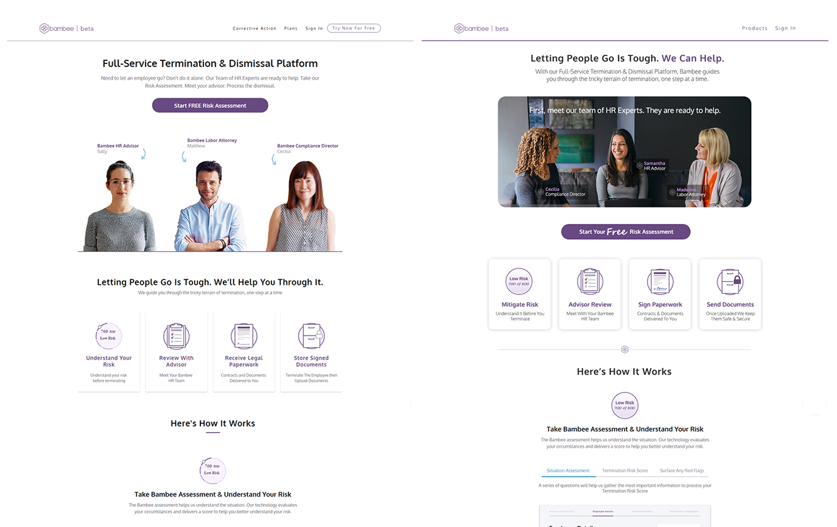Image resolution: width=837 pixels, height=527 pixels.
Task: Click the Madeline Labor Attorney tag in hero photo
Action: 688,192
